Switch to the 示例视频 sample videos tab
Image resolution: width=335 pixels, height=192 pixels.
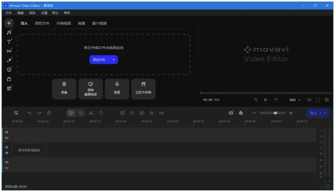[64, 23]
